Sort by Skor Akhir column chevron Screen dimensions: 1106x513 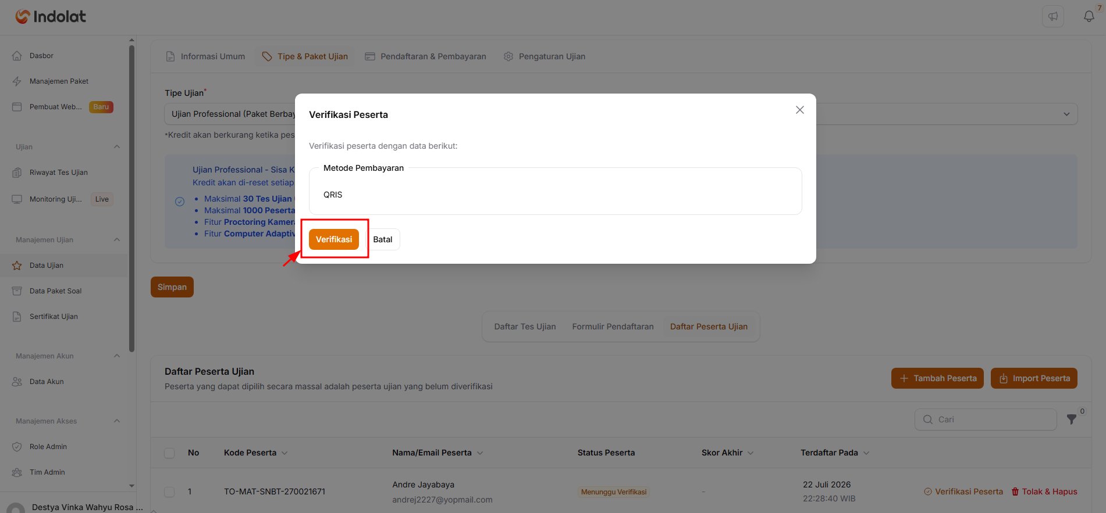[751, 453]
